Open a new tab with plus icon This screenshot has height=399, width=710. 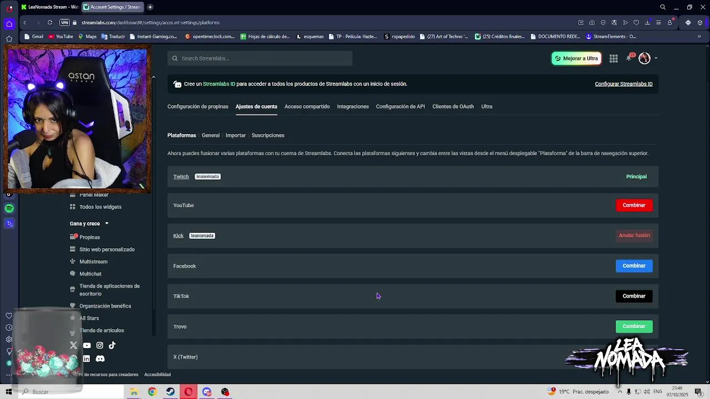coord(150,7)
